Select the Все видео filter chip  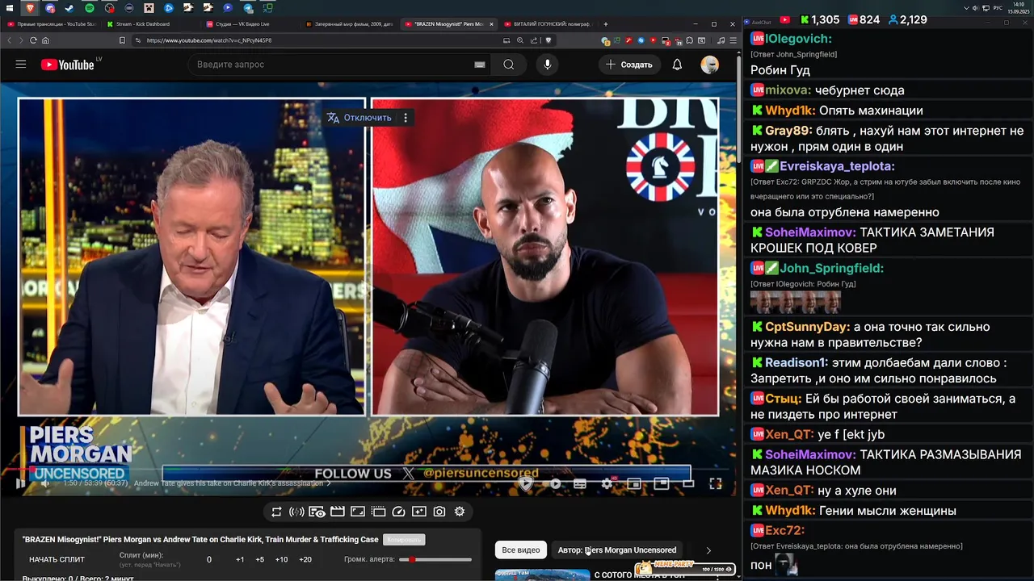point(521,550)
